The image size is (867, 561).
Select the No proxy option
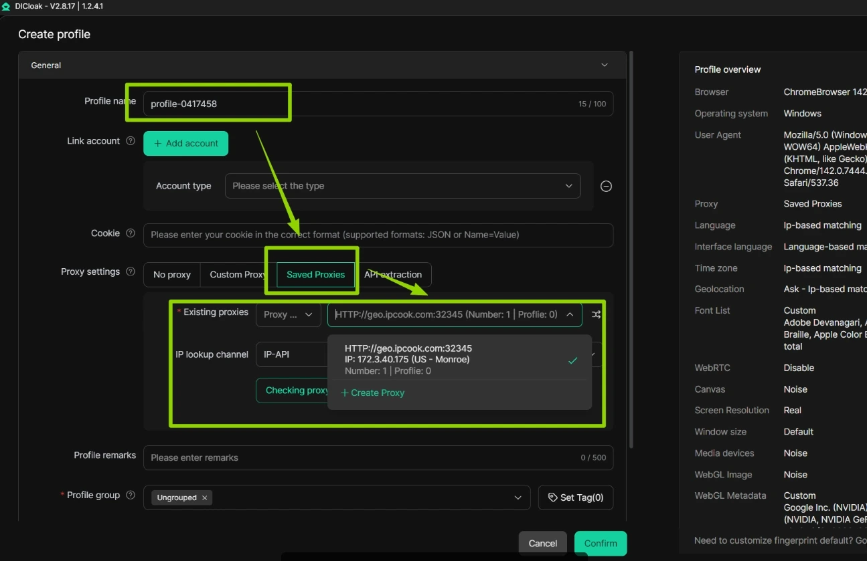coord(171,274)
